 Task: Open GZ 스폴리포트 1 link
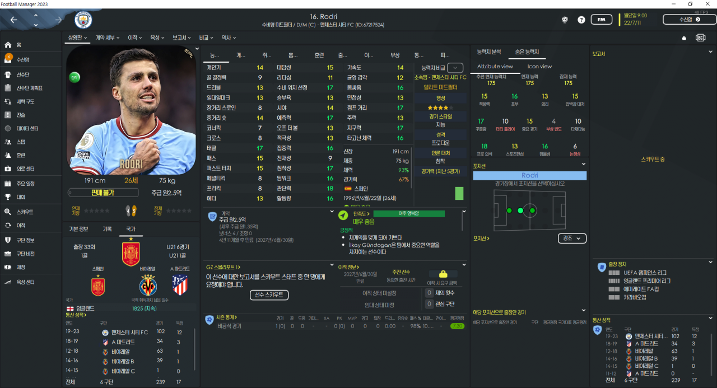click(224, 267)
